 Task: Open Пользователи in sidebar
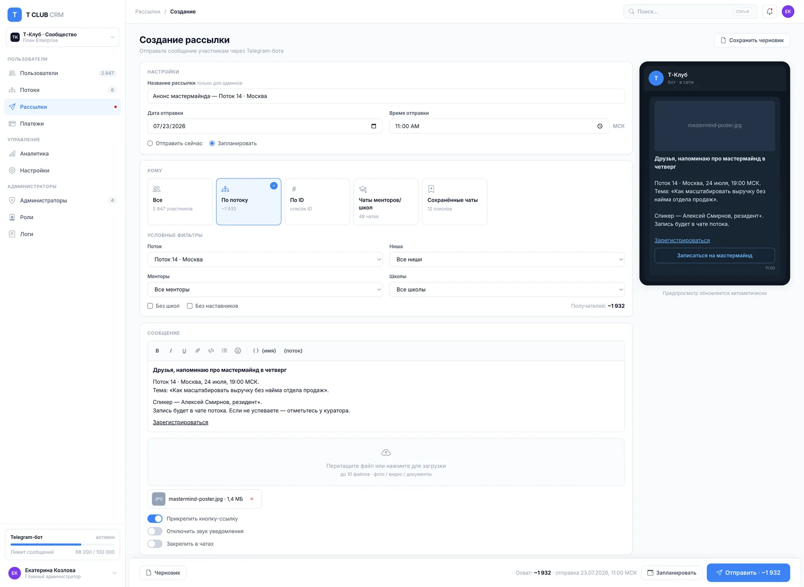[x=62, y=73]
